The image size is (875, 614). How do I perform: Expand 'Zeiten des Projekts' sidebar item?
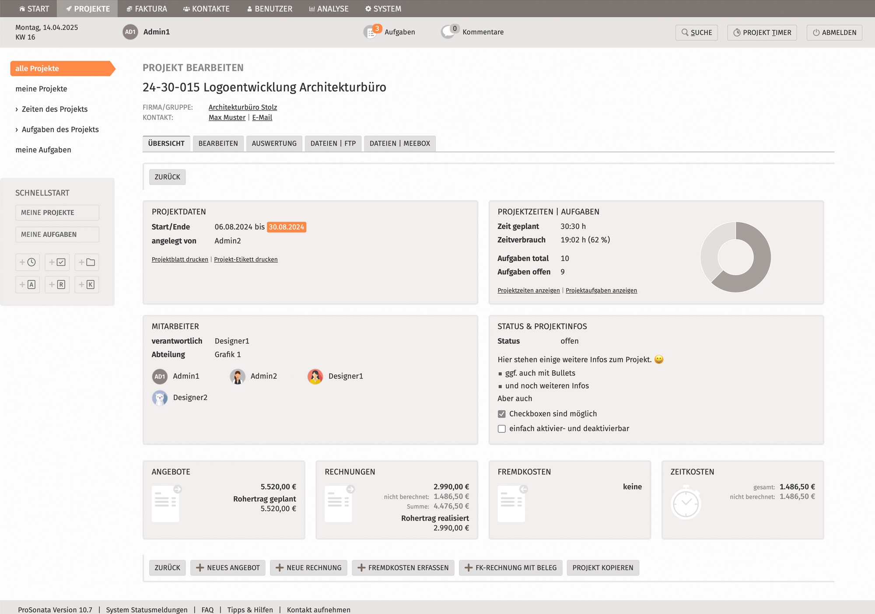pos(54,109)
